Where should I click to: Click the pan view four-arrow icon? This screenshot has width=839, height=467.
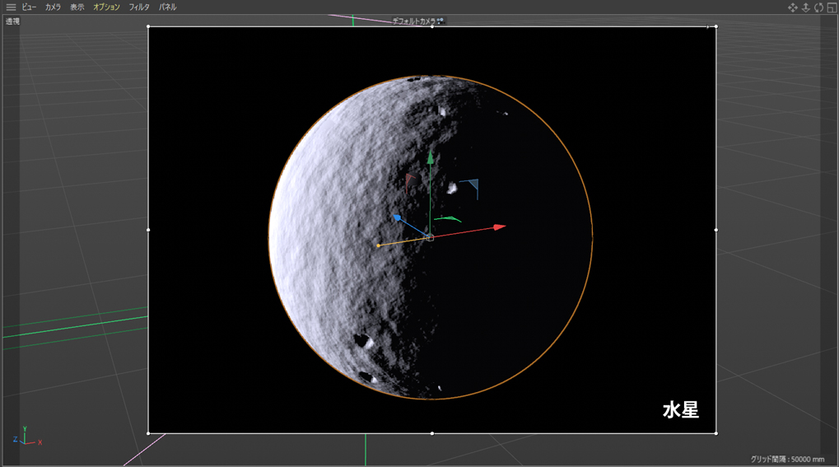793,7
